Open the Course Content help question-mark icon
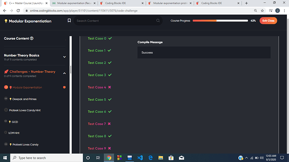 coord(32,39)
